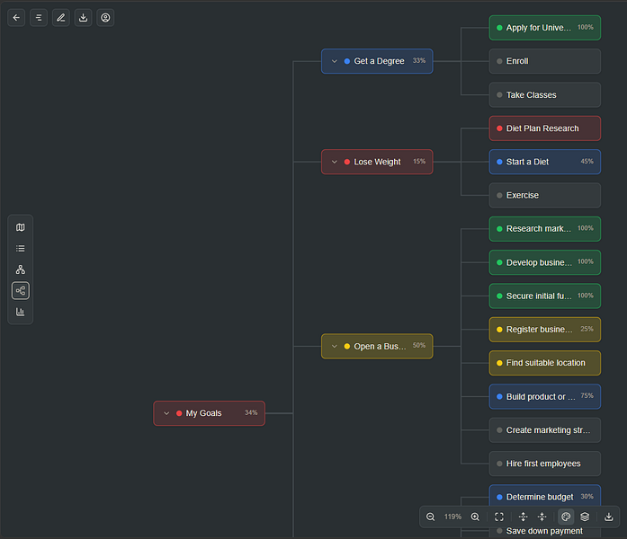The image size is (627, 539).
Task: Click the My Goals root node label
Action: 203,413
